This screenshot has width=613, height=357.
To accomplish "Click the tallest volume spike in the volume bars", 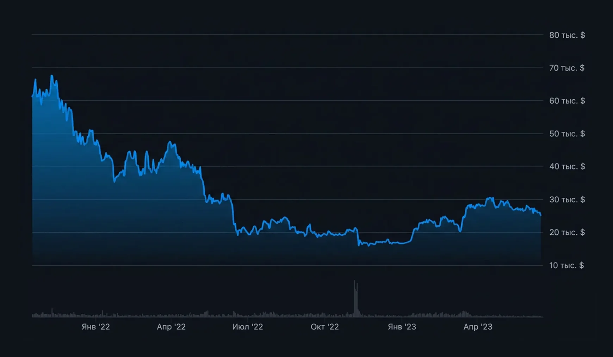I will [355, 299].
